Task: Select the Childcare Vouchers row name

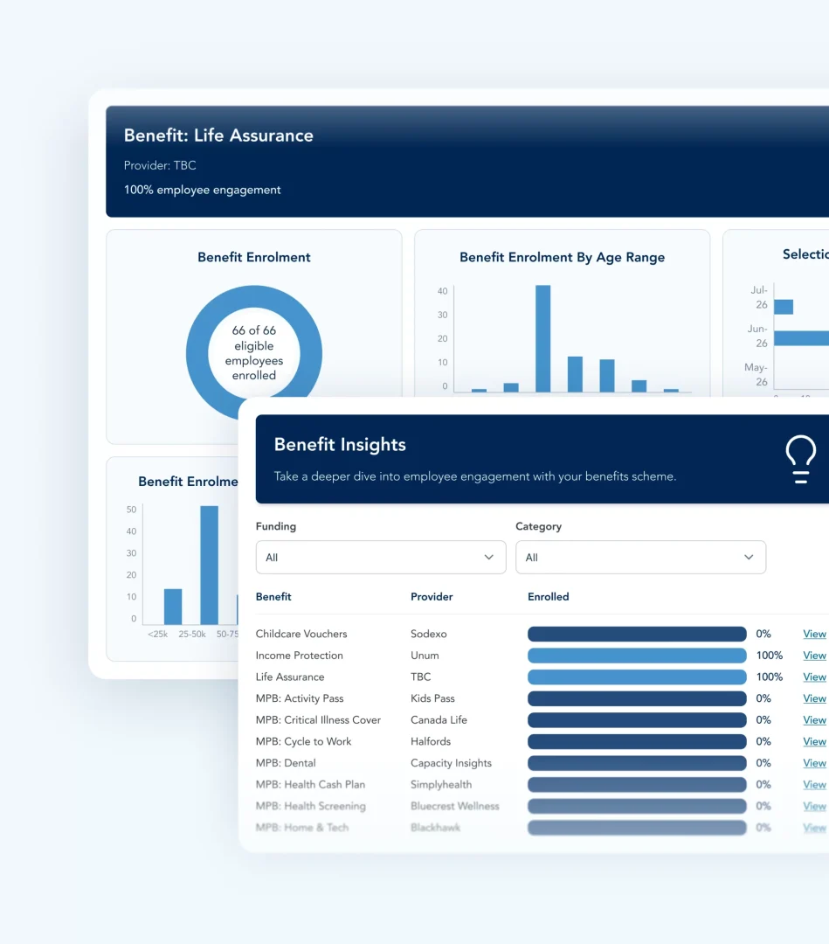Action: click(301, 634)
